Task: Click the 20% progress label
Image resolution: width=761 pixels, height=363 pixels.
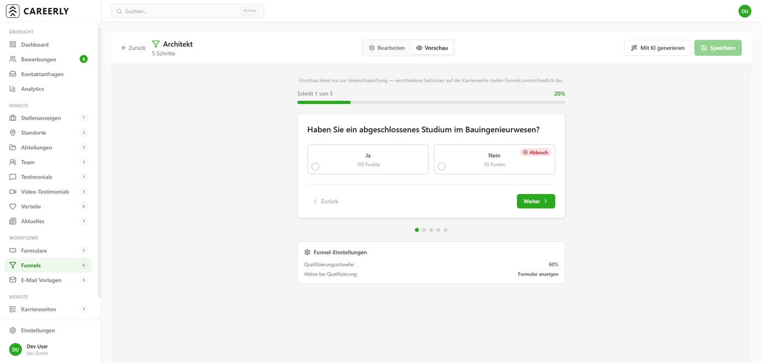Action: (x=559, y=94)
